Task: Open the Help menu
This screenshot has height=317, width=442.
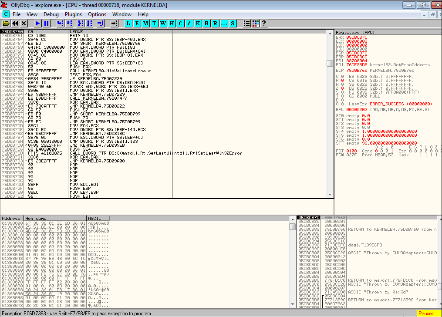Action: click(143, 14)
